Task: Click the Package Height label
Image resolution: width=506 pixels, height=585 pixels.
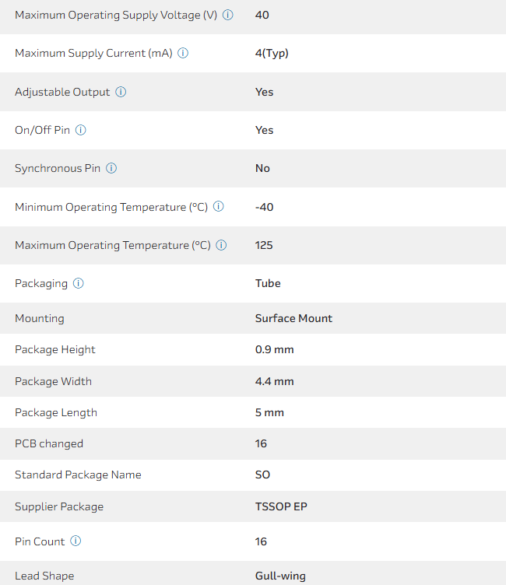Action: (55, 349)
